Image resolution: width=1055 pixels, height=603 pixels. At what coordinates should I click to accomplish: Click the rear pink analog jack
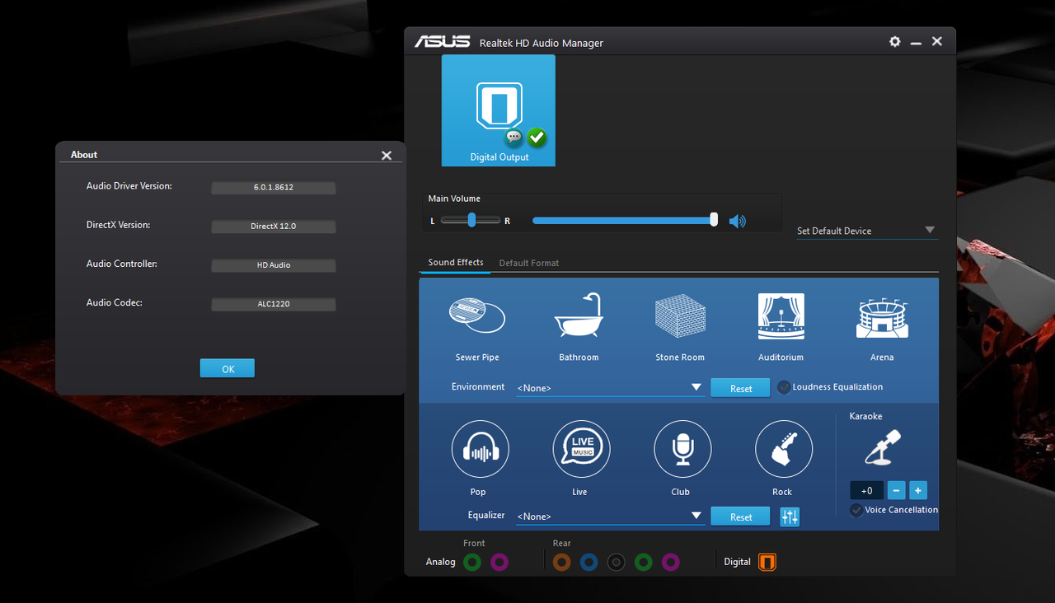[671, 563]
